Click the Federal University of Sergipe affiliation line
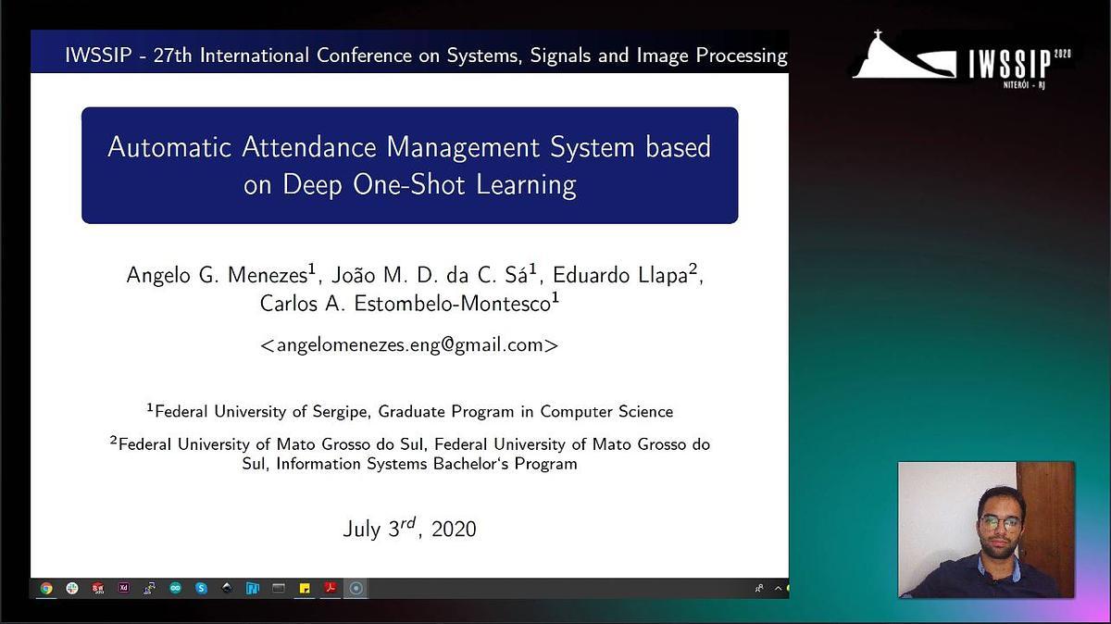 409,410
